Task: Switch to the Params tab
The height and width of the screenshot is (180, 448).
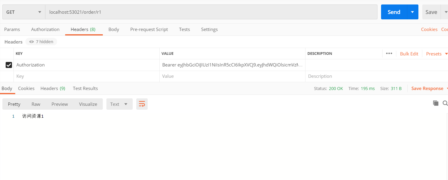Action: (12, 29)
